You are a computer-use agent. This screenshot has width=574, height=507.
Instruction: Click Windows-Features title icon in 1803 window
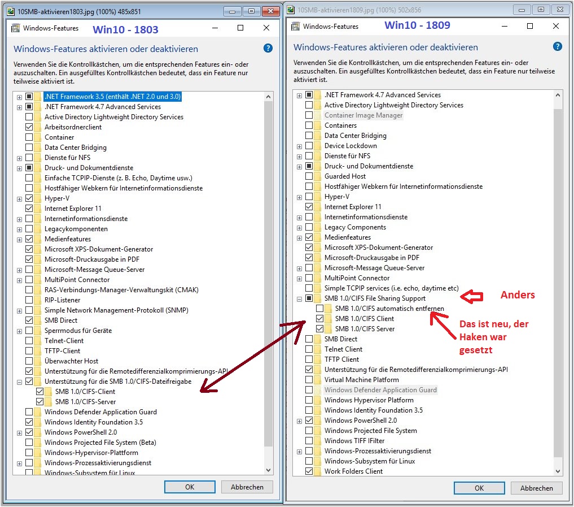point(16,28)
